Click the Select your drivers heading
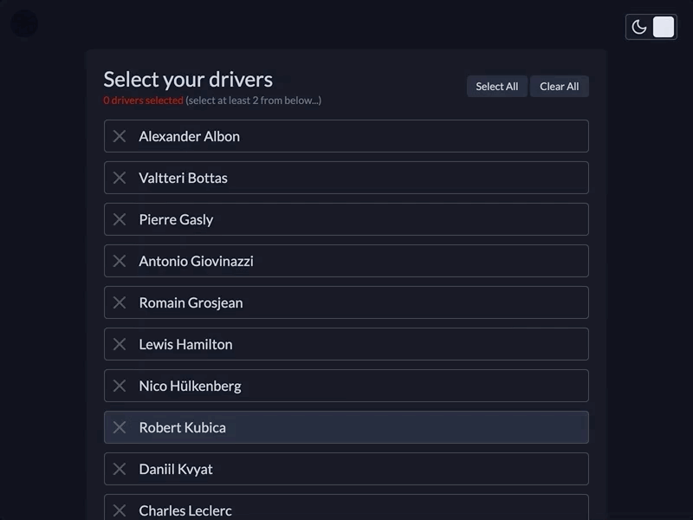The image size is (693, 520). click(x=187, y=79)
